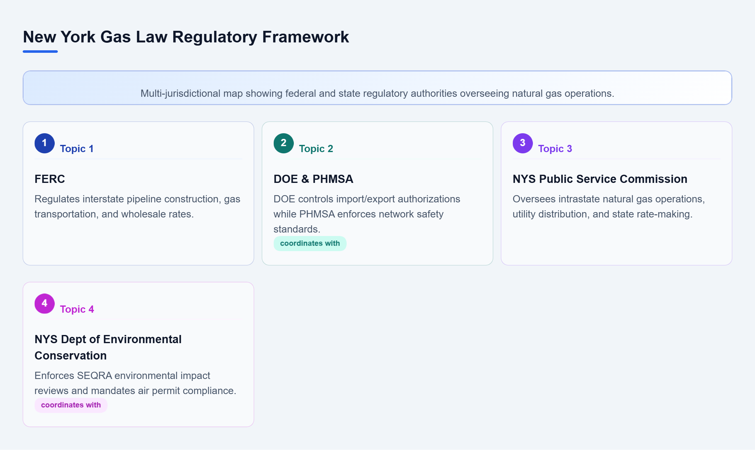This screenshot has height=450, width=755.
Task: Click the FERC card heading
Action: click(50, 179)
